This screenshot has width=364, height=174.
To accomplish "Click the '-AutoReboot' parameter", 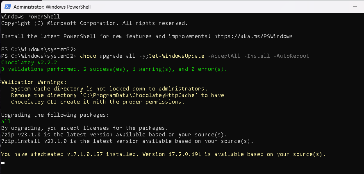I will click(x=291, y=56).
